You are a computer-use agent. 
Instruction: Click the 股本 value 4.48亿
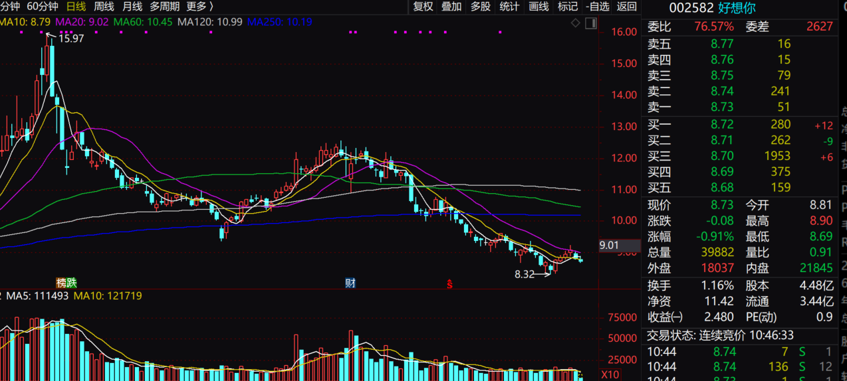click(816, 285)
